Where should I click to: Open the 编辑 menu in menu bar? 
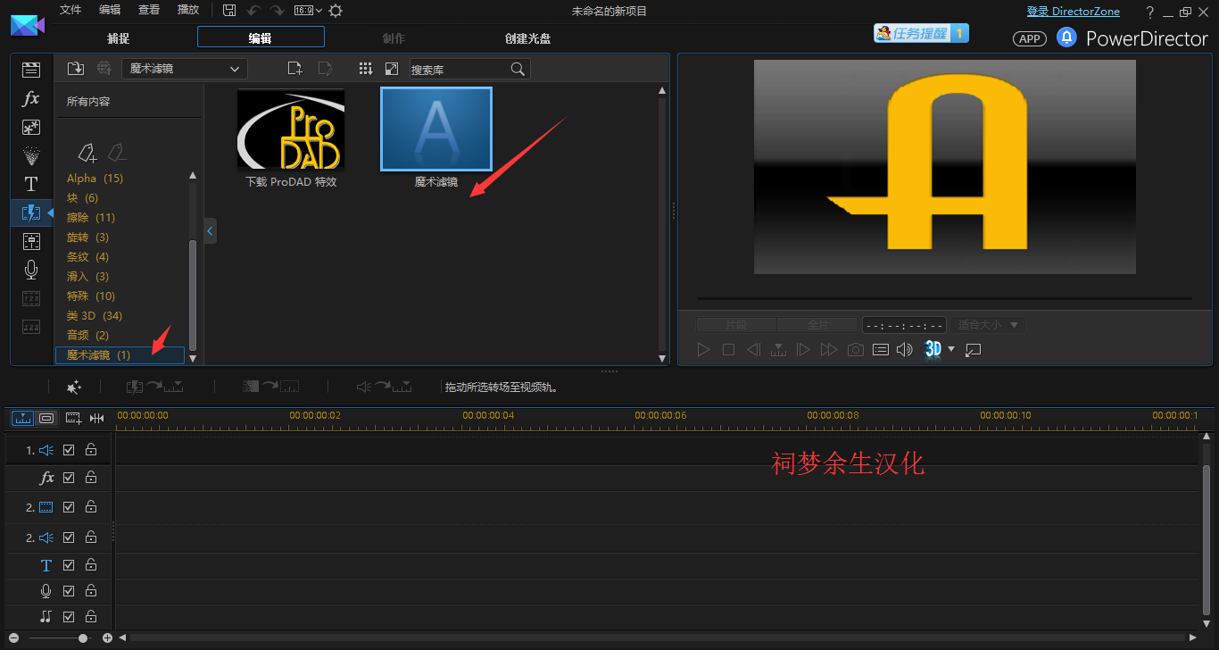pos(110,10)
